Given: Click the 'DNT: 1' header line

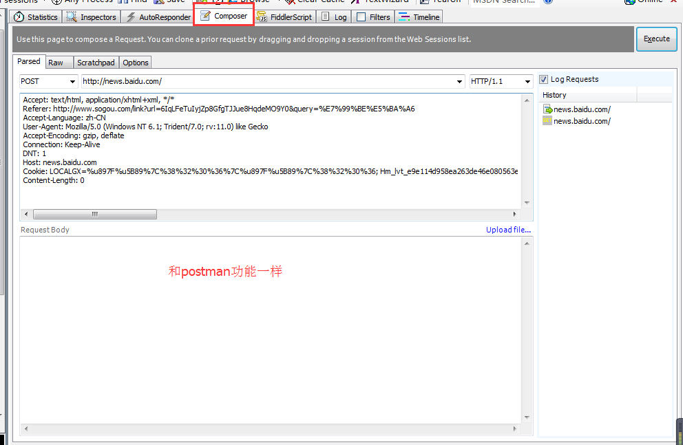Looking at the screenshot, I should [x=34, y=153].
